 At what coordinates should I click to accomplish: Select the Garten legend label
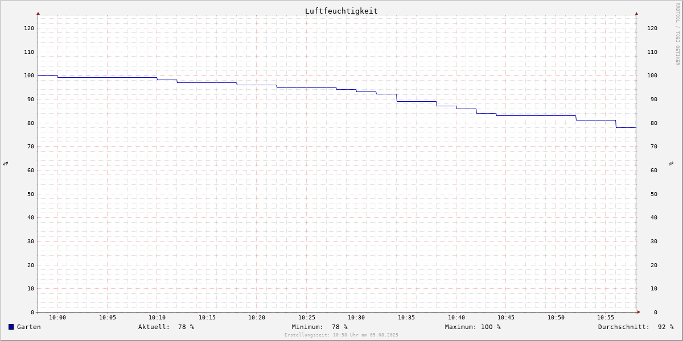point(29,327)
